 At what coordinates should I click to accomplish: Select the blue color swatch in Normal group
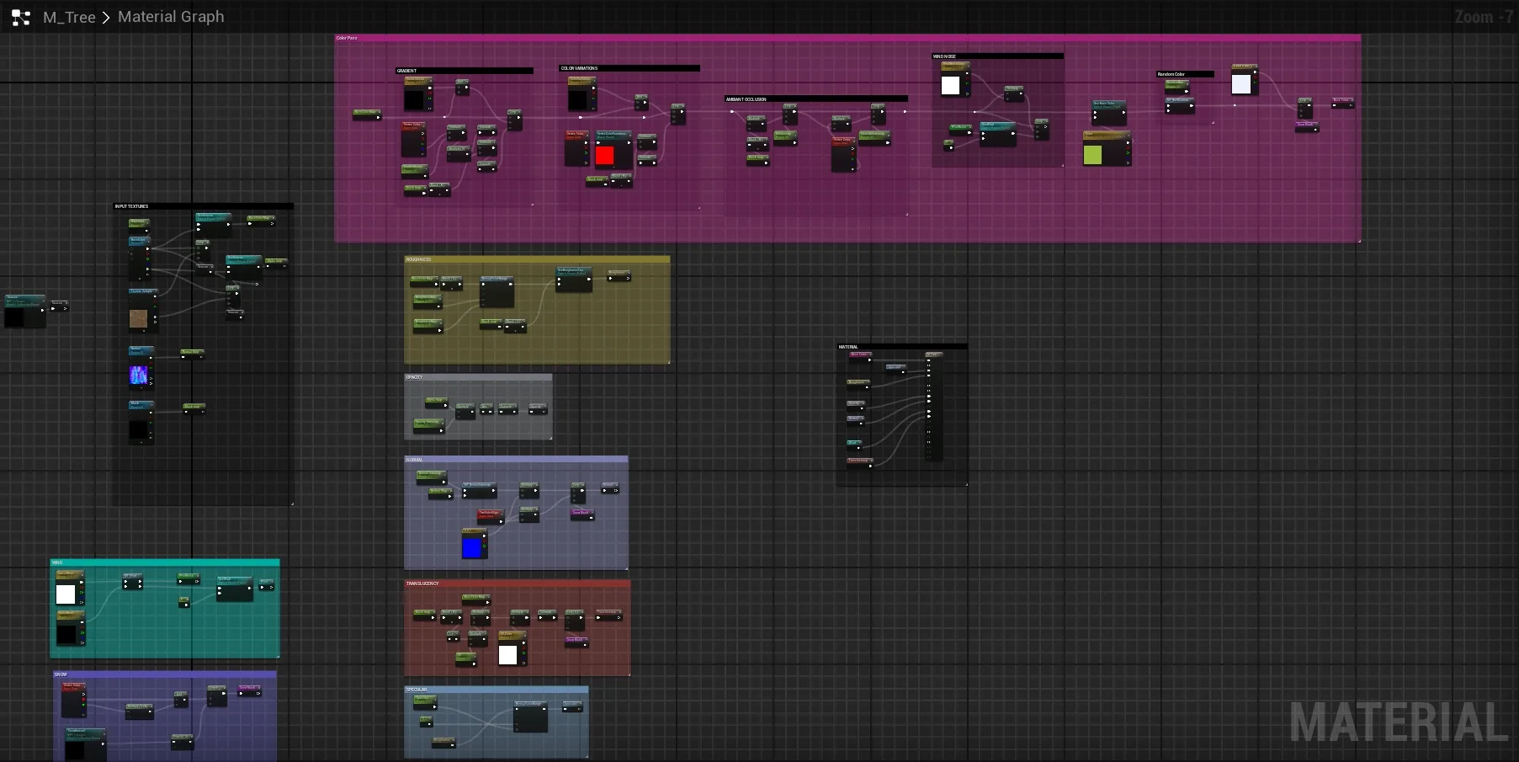point(472,548)
